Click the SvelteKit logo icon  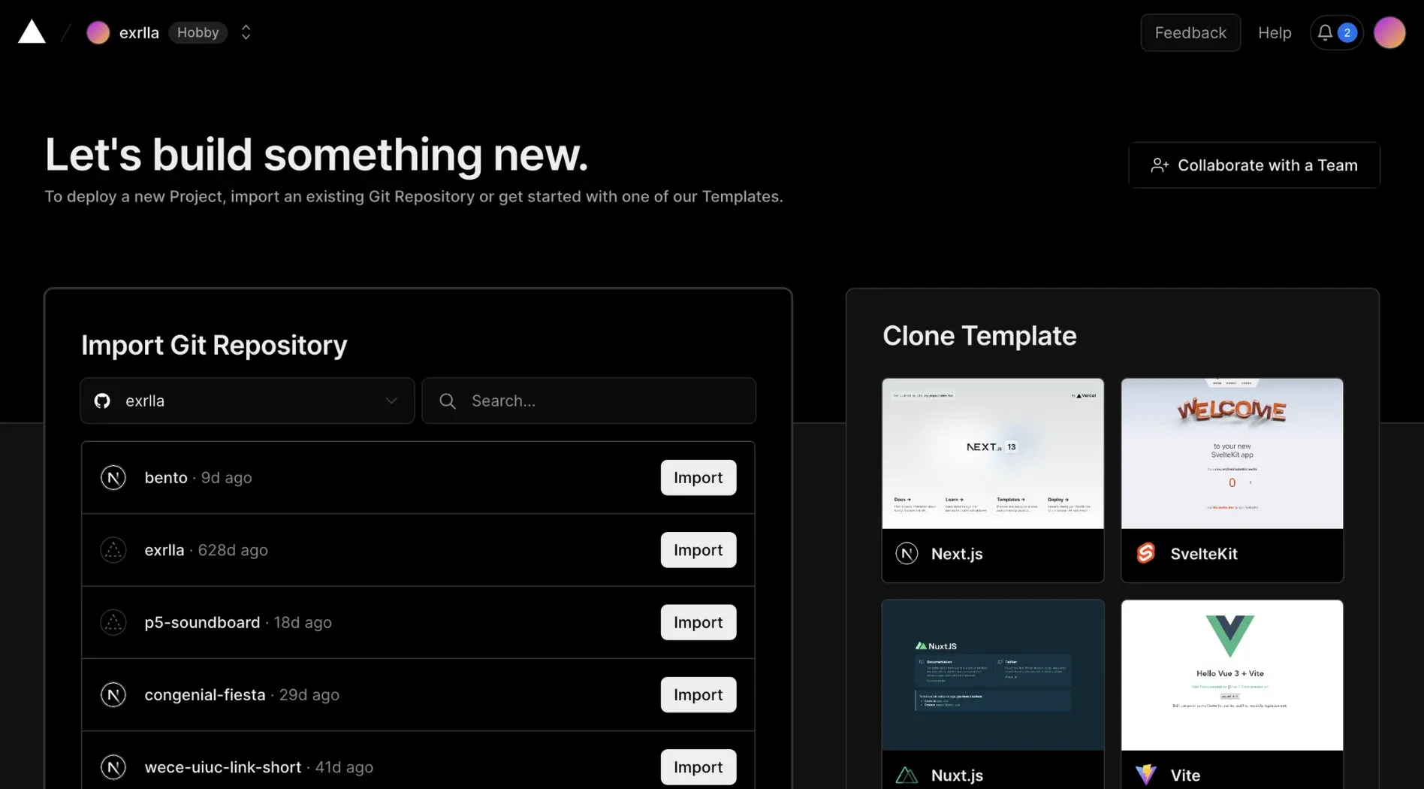1145,554
